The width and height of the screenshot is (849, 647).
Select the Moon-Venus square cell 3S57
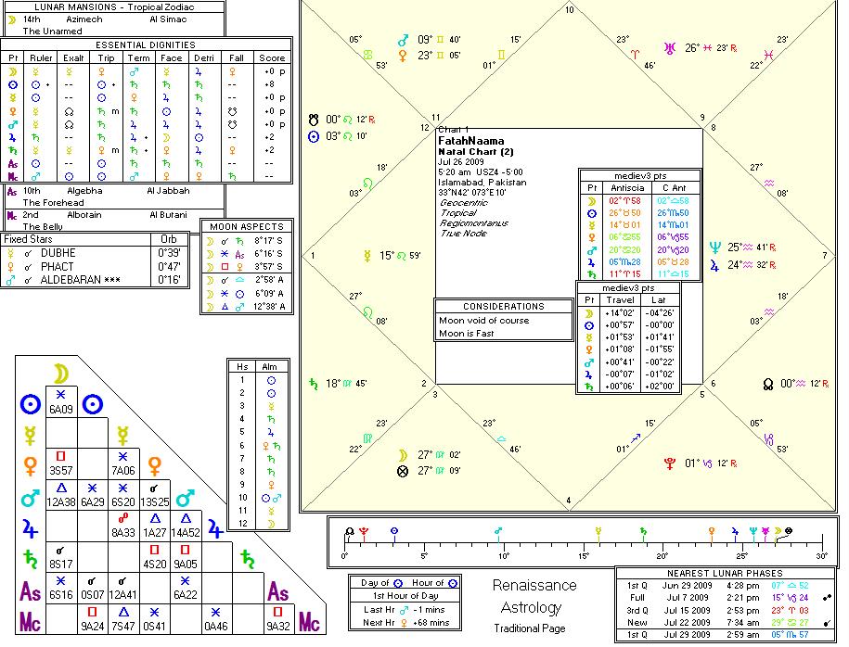coord(61,463)
